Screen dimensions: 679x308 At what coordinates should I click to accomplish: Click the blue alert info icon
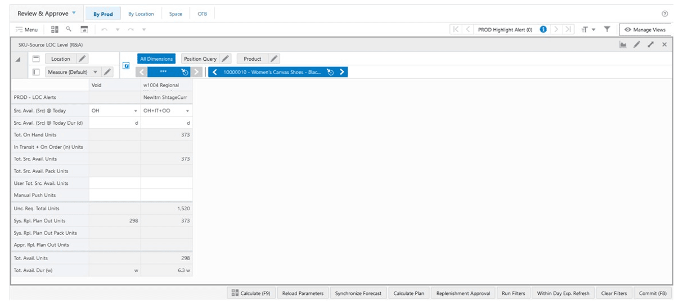pos(543,29)
